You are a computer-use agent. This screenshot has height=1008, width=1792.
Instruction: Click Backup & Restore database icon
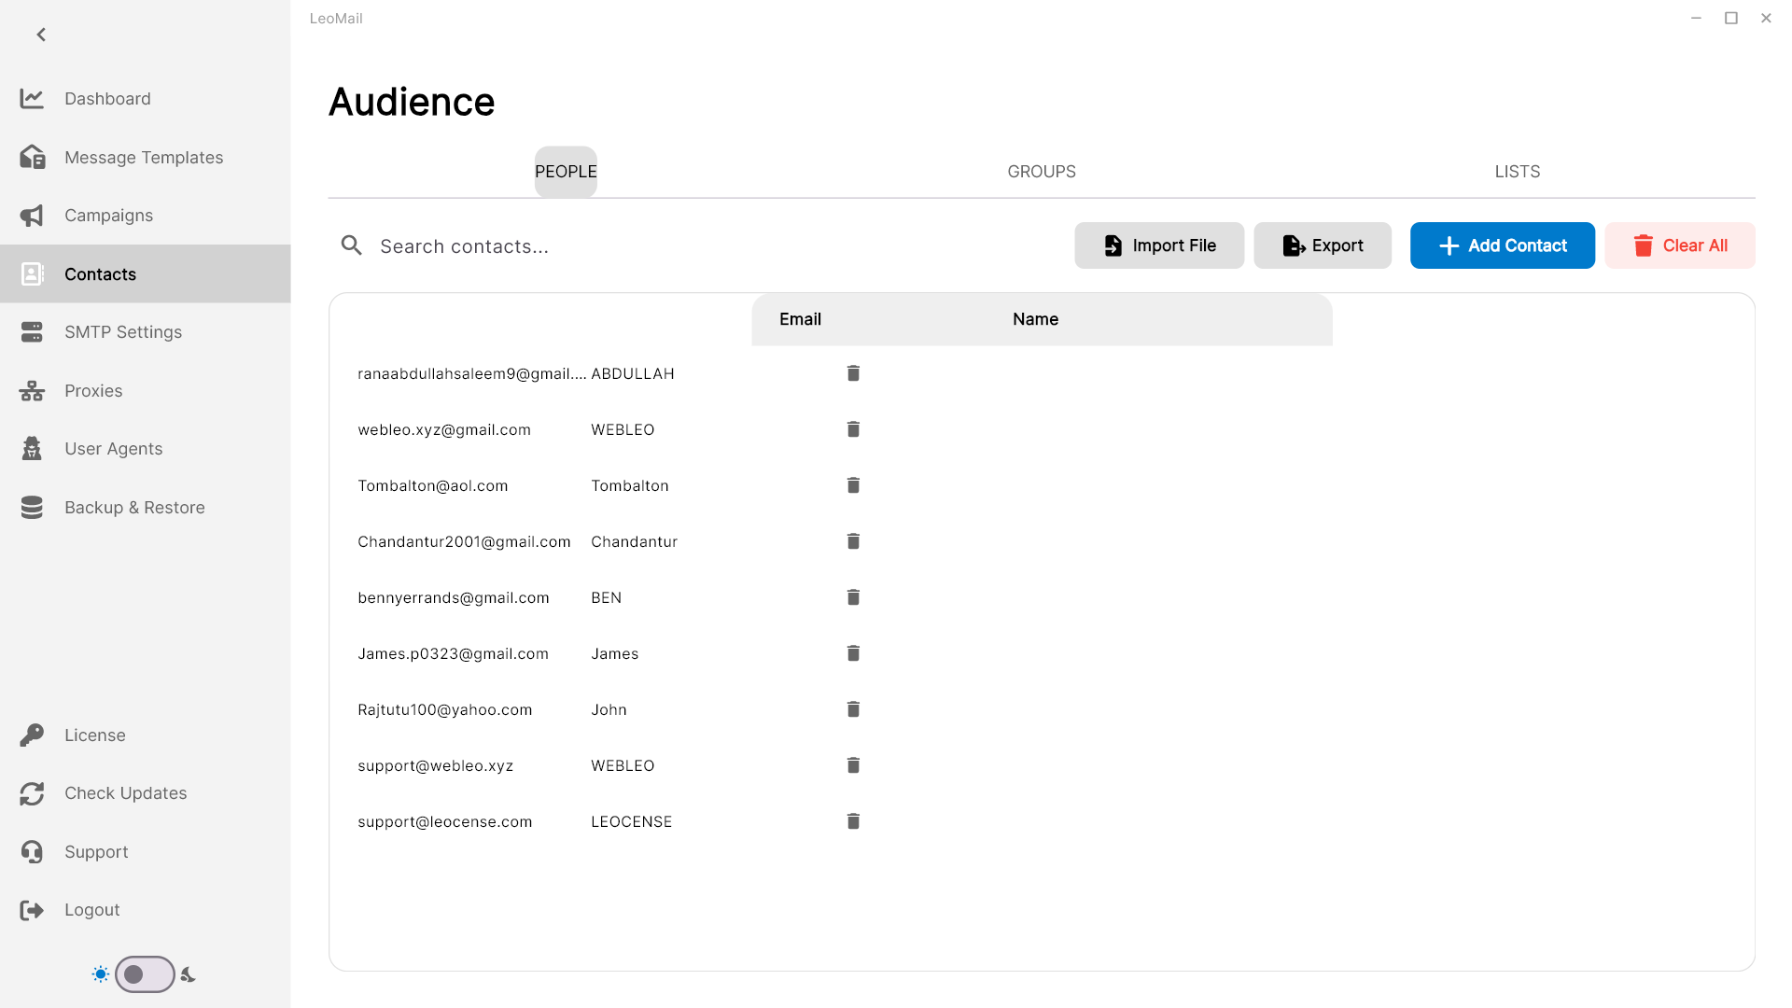click(32, 507)
